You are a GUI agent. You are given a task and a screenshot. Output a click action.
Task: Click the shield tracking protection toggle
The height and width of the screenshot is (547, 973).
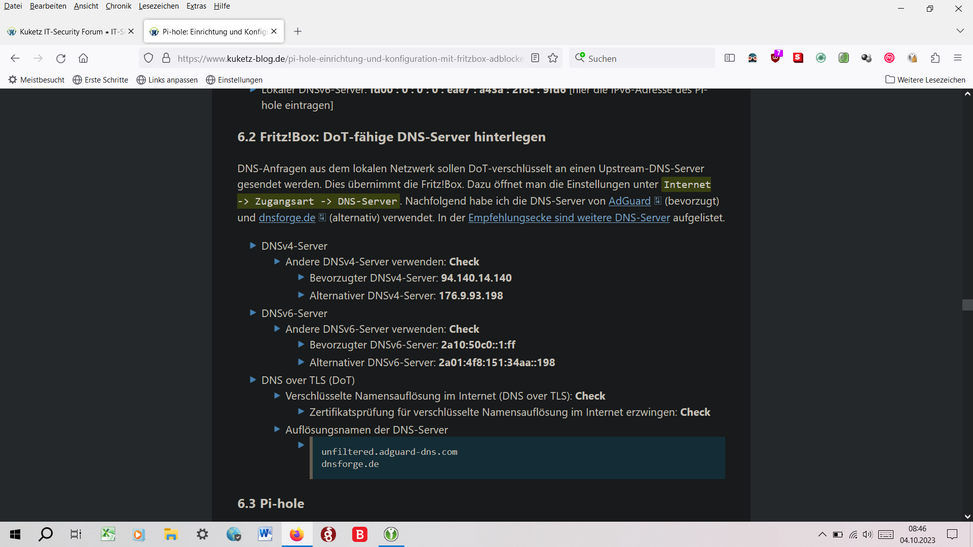148,58
